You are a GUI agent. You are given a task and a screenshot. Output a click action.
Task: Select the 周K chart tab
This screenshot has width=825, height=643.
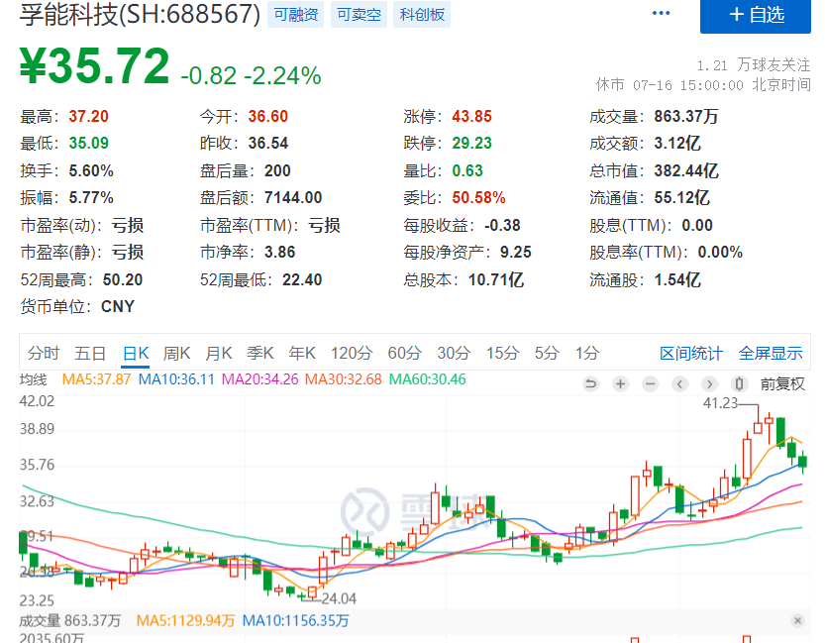176,353
